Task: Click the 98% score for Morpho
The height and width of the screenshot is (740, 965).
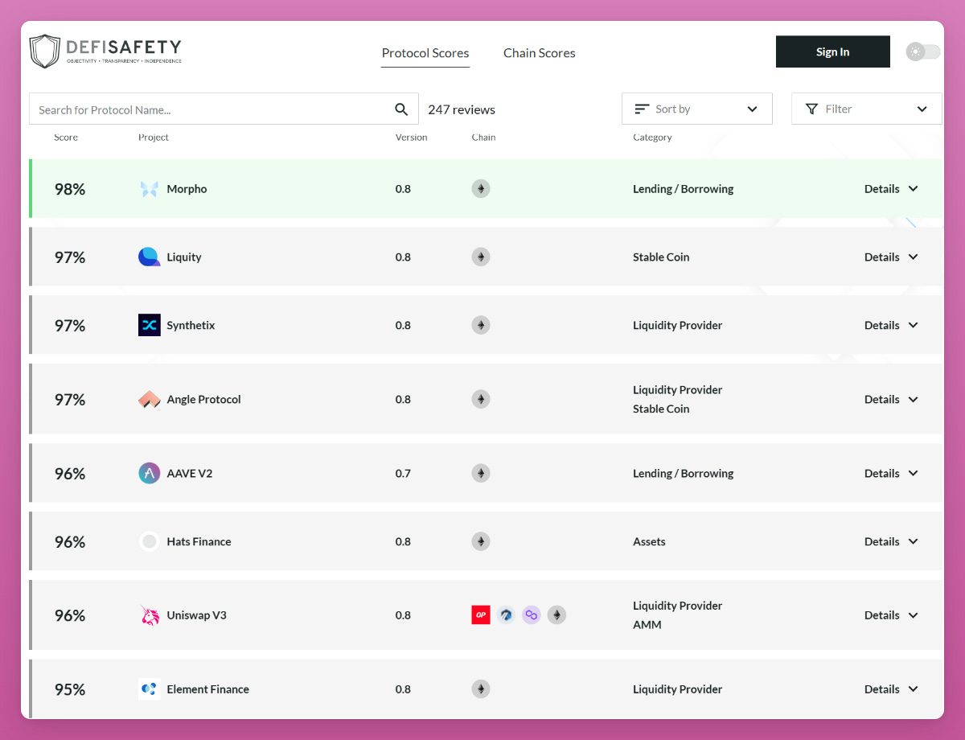Action: (70, 189)
